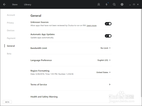Open Beta settings section

click(9, 54)
